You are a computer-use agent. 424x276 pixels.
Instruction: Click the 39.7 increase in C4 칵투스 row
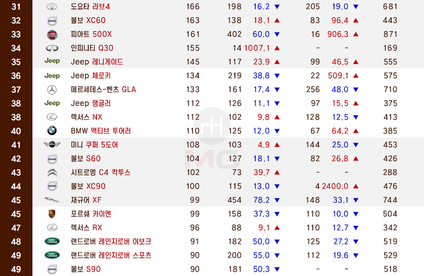click(262, 173)
